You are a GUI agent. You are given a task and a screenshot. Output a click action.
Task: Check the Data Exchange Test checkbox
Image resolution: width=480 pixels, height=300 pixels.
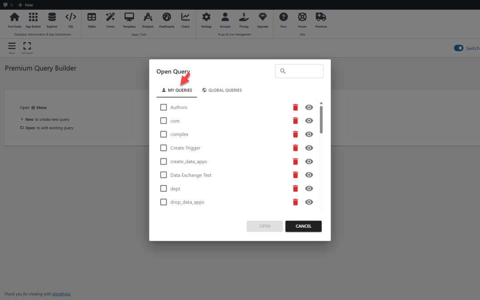pyautogui.click(x=164, y=175)
